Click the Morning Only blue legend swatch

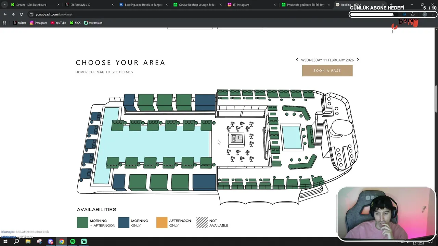click(x=124, y=223)
